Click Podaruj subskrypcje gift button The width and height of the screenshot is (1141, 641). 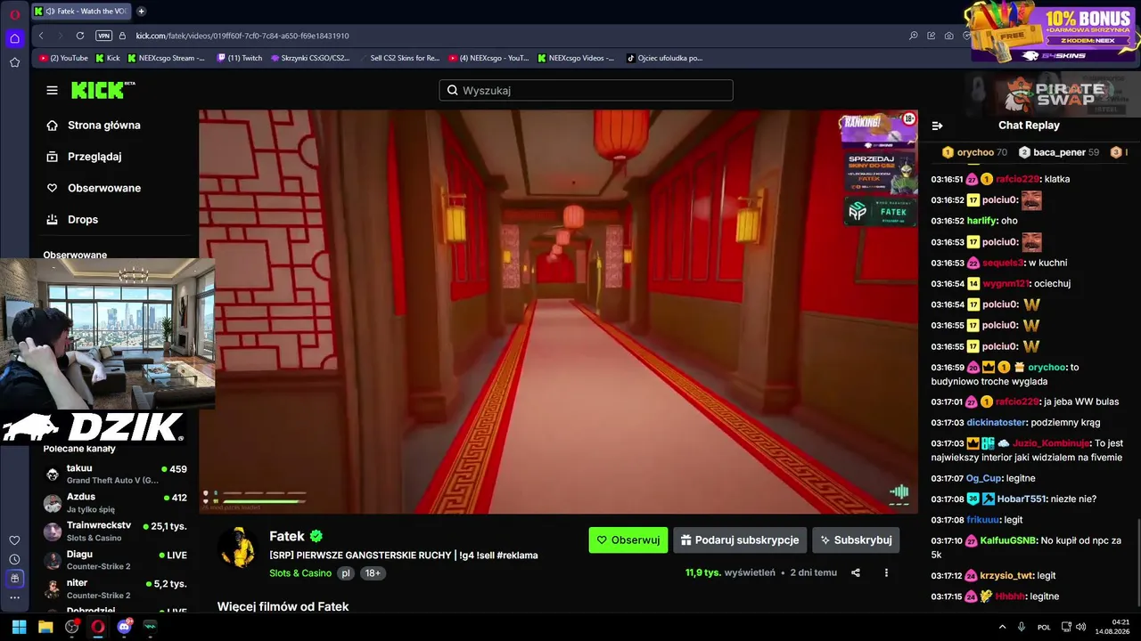pyautogui.click(x=740, y=540)
